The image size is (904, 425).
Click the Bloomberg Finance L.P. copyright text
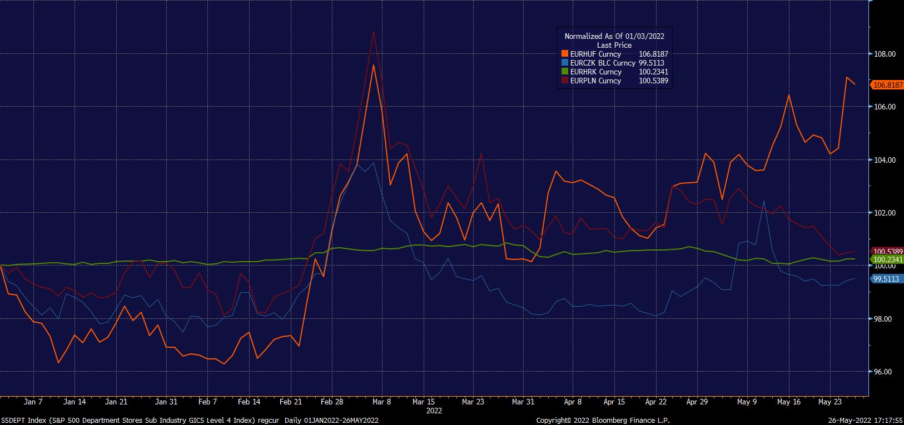(x=603, y=421)
